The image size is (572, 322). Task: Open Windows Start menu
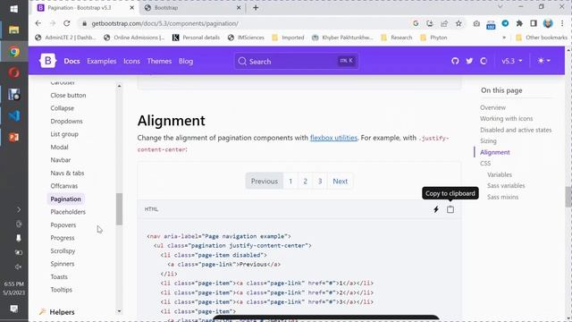tap(14, 9)
